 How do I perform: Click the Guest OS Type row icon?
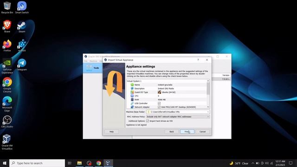[132, 92]
